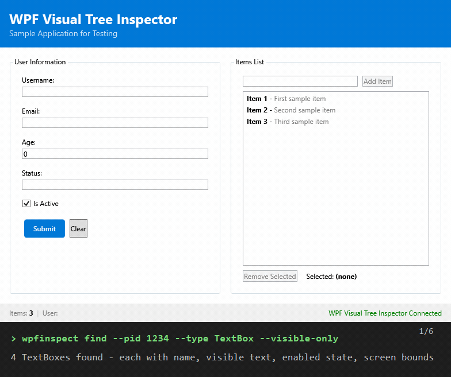Click the Sample Application for Testing subtitle
Screen dimensions: 451x377
point(63,33)
